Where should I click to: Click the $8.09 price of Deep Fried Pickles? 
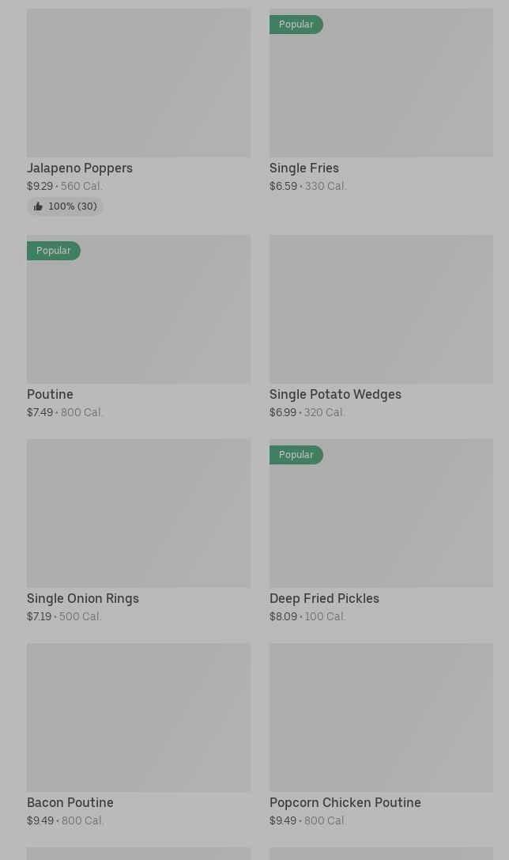coord(283,617)
